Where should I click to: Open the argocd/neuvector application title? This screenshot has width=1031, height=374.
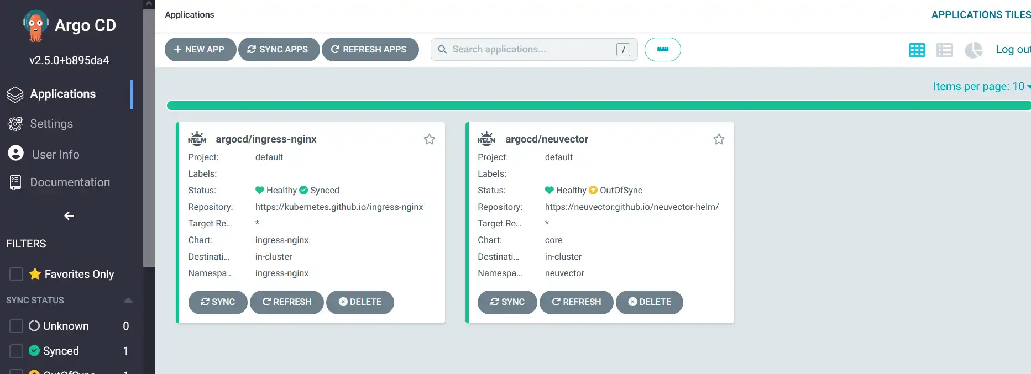(x=547, y=139)
